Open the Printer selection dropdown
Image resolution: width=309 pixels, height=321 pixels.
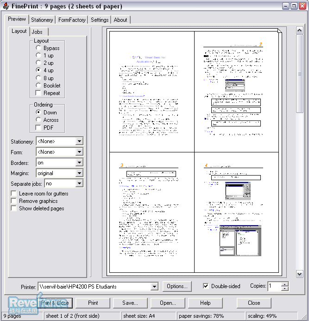pyautogui.click(x=154, y=287)
